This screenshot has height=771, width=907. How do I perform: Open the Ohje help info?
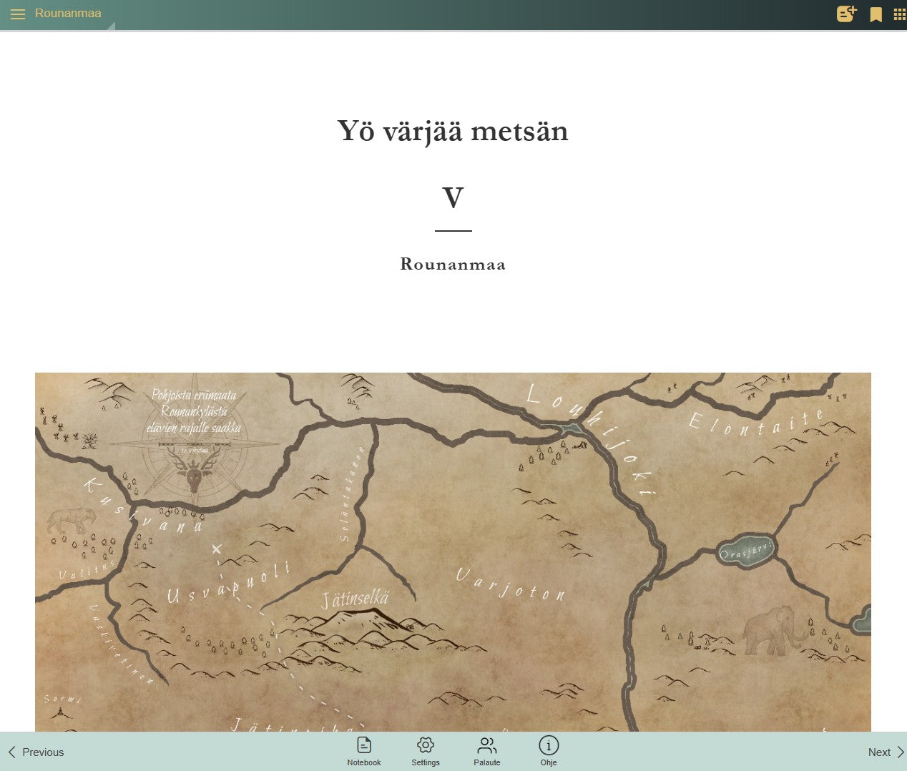pos(549,751)
